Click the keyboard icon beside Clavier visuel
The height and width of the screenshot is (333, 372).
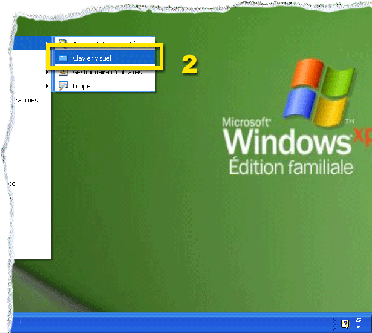[x=63, y=58]
